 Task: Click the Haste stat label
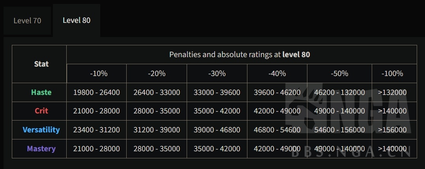(x=41, y=92)
